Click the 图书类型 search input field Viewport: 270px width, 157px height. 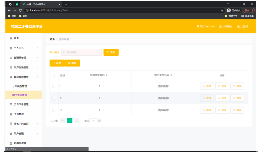82,52
